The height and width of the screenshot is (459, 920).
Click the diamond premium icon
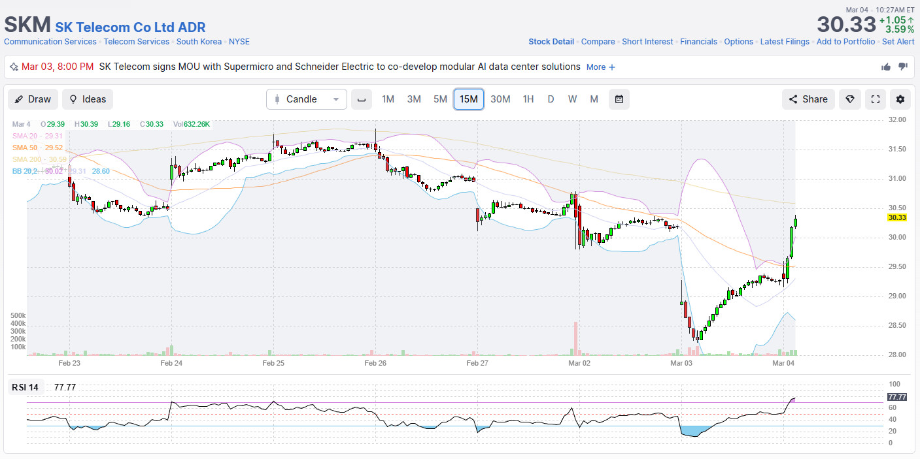850,99
